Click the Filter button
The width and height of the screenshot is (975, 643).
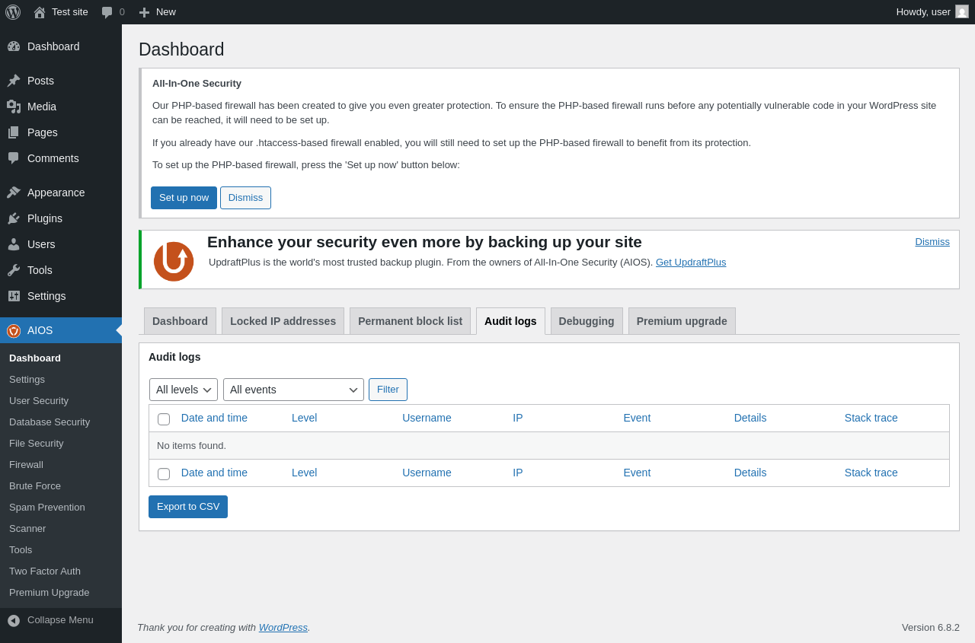tap(388, 390)
